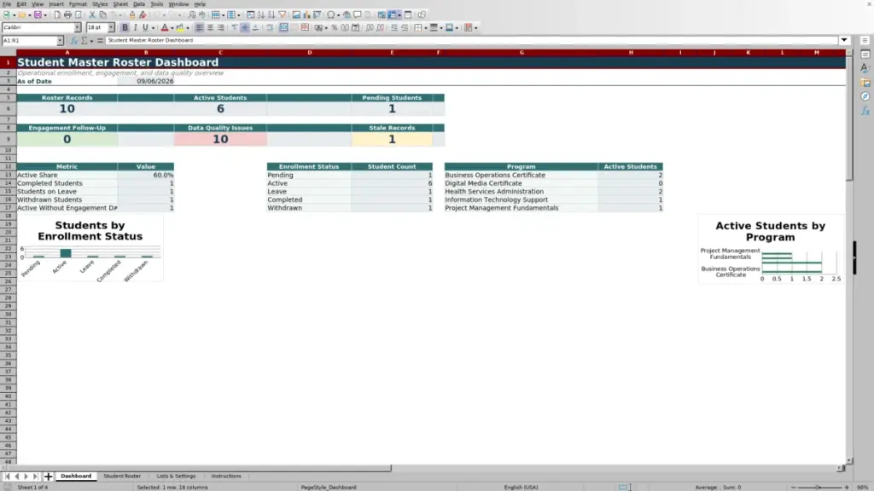Image resolution: width=874 pixels, height=491 pixels.
Task: Switch to Student Roster sheet tab
Action: tap(122, 476)
